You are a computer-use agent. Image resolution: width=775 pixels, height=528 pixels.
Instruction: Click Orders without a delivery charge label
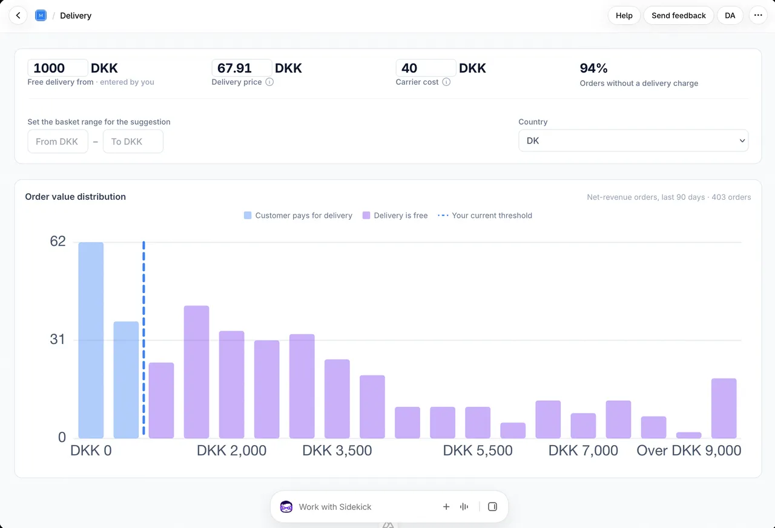pyautogui.click(x=639, y=84)
